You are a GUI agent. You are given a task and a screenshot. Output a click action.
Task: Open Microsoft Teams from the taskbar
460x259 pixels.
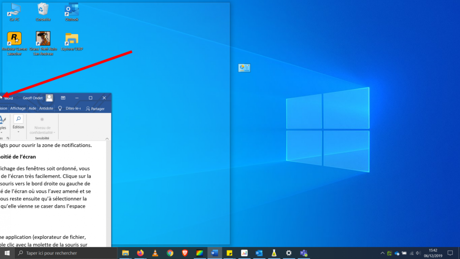pyautogui.click(x=304, y=253)
